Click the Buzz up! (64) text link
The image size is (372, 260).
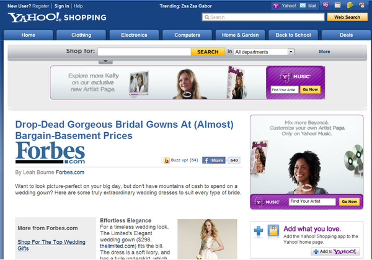click(184, 160)
